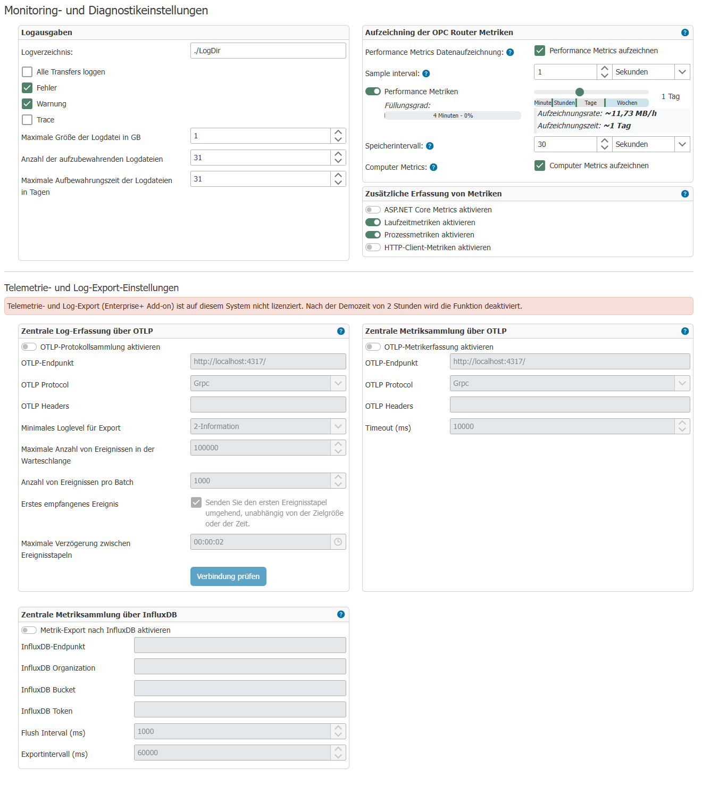
Task: Open help for Zentrale Log-Erfassung über OTLP
Action: coord(341,331)
